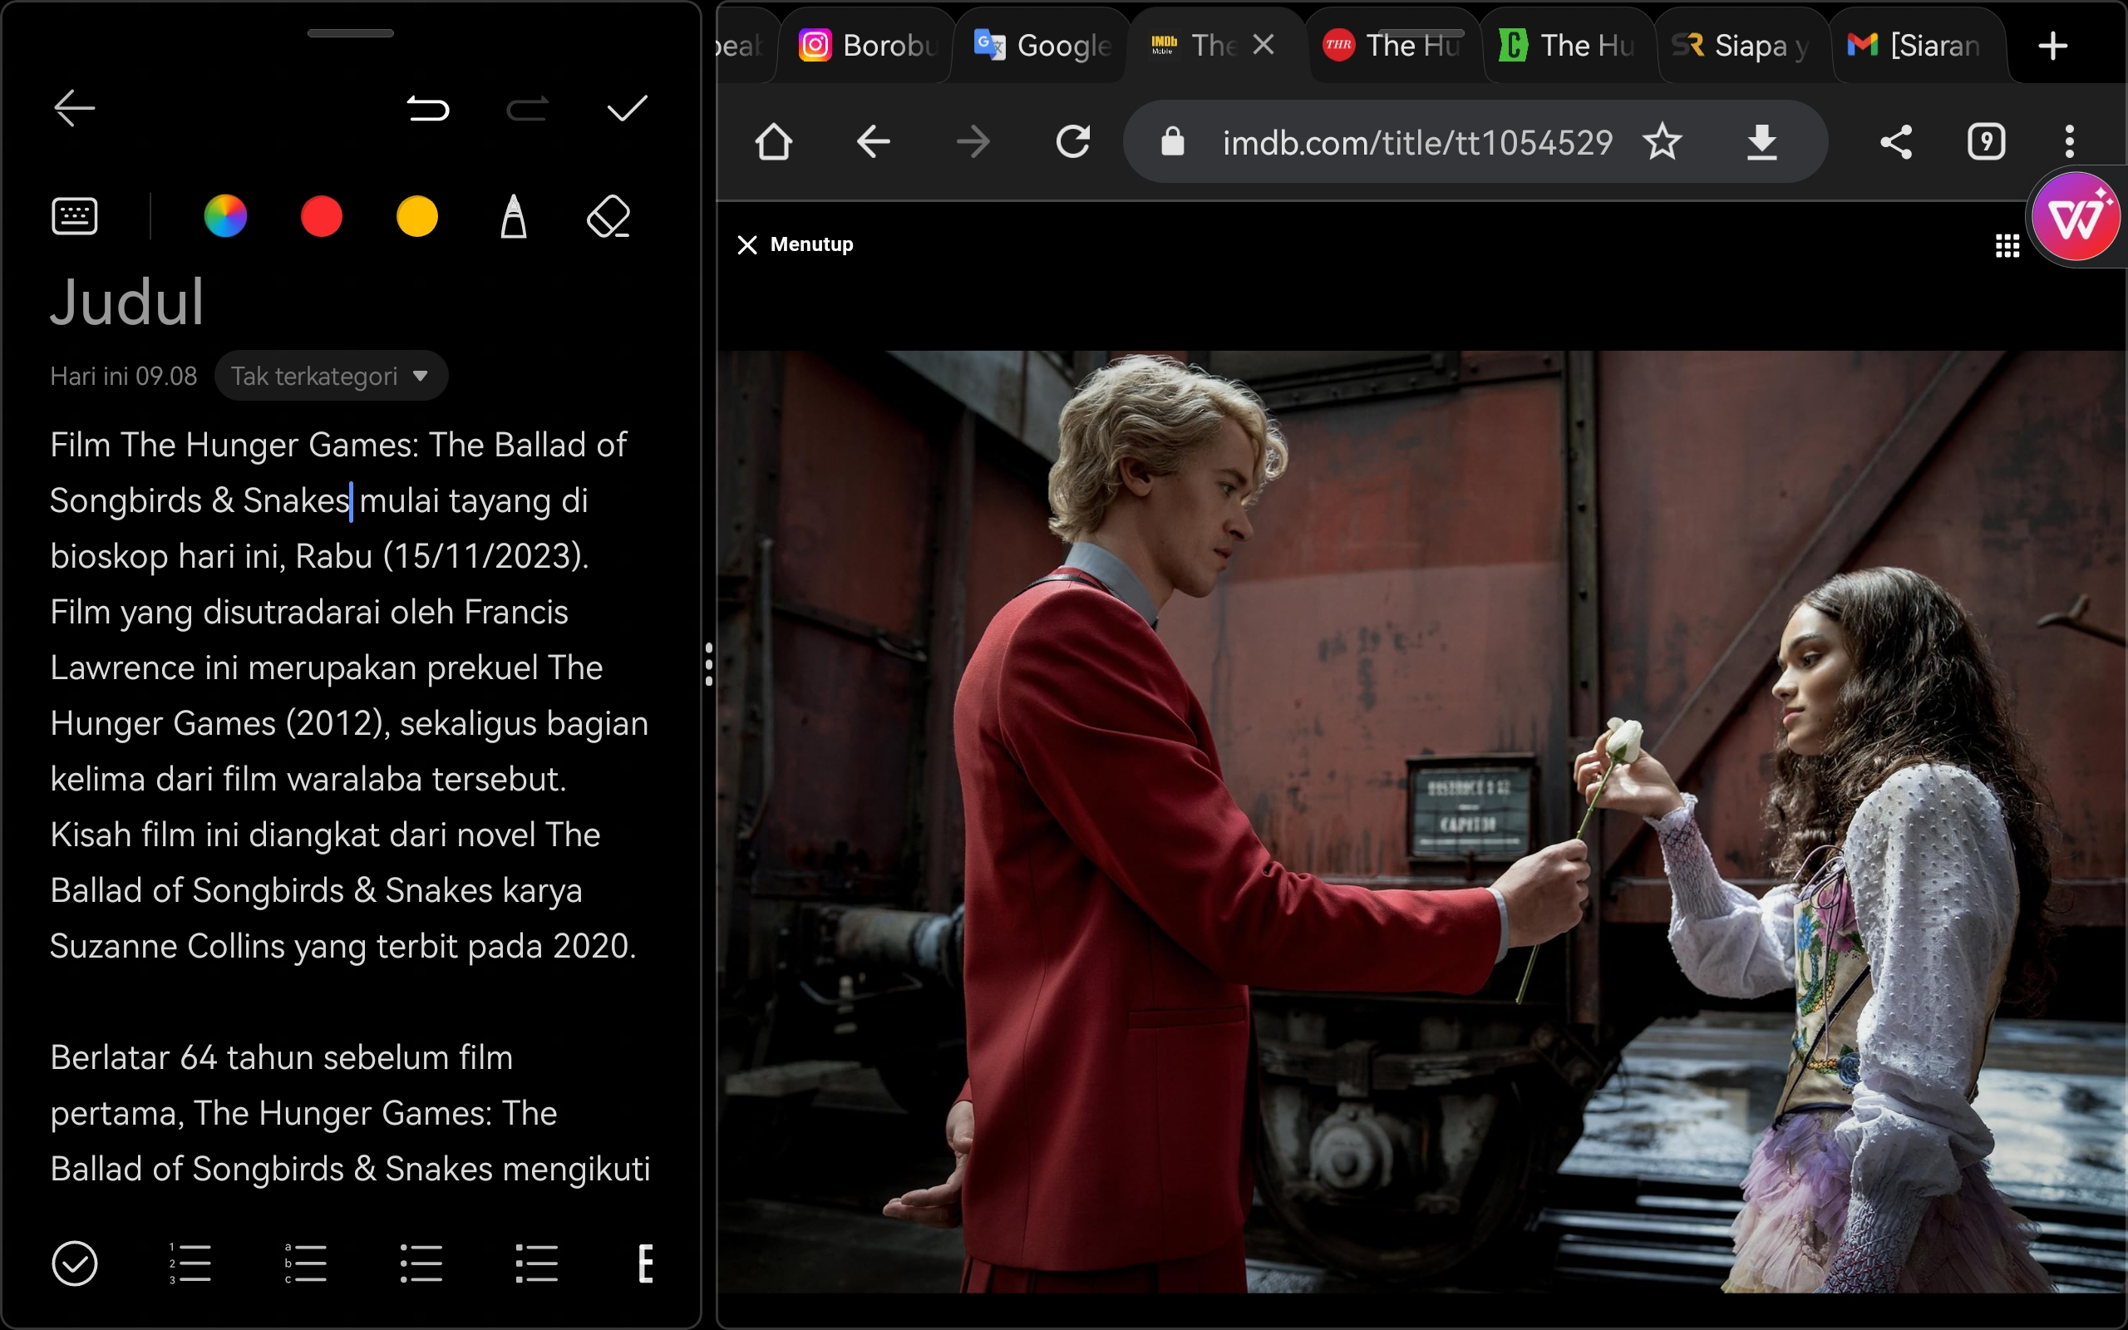The width and height of the screenshot is (2128, 1330).
Task: Download the current page
Action: 1761,141
